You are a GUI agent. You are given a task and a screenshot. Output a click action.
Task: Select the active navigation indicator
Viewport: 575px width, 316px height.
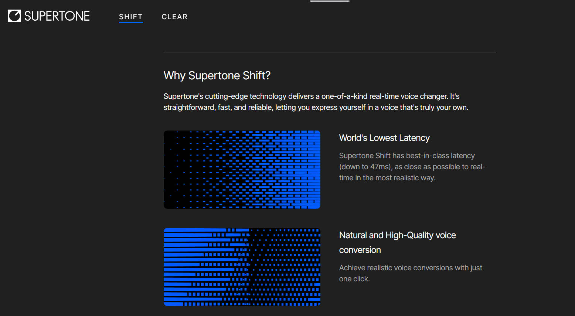[x=131, y=23]
